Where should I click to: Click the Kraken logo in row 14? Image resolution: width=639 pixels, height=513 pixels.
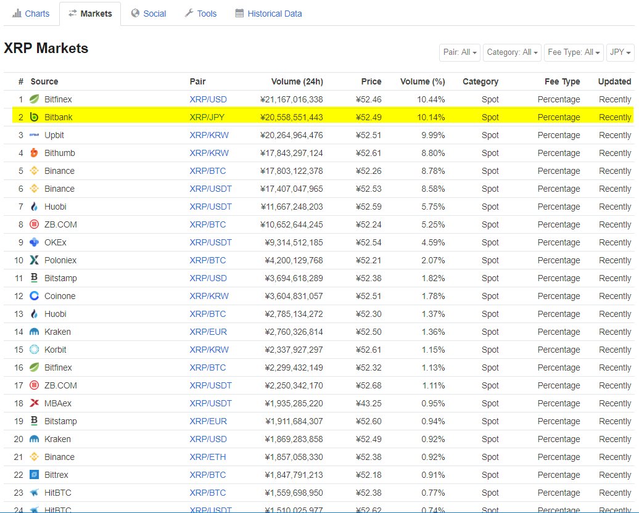click(x=35, y=332)
